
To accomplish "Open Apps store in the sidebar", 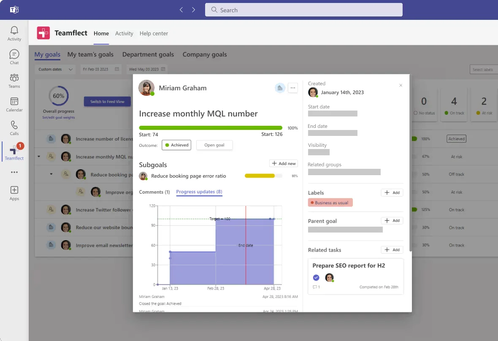I will click(14, 193).
